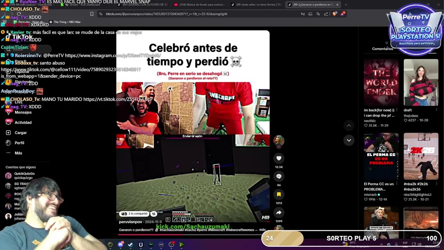Open the green arrow app on the taskbar
Screen dimensions: 444x250
(x=181, y=244)
